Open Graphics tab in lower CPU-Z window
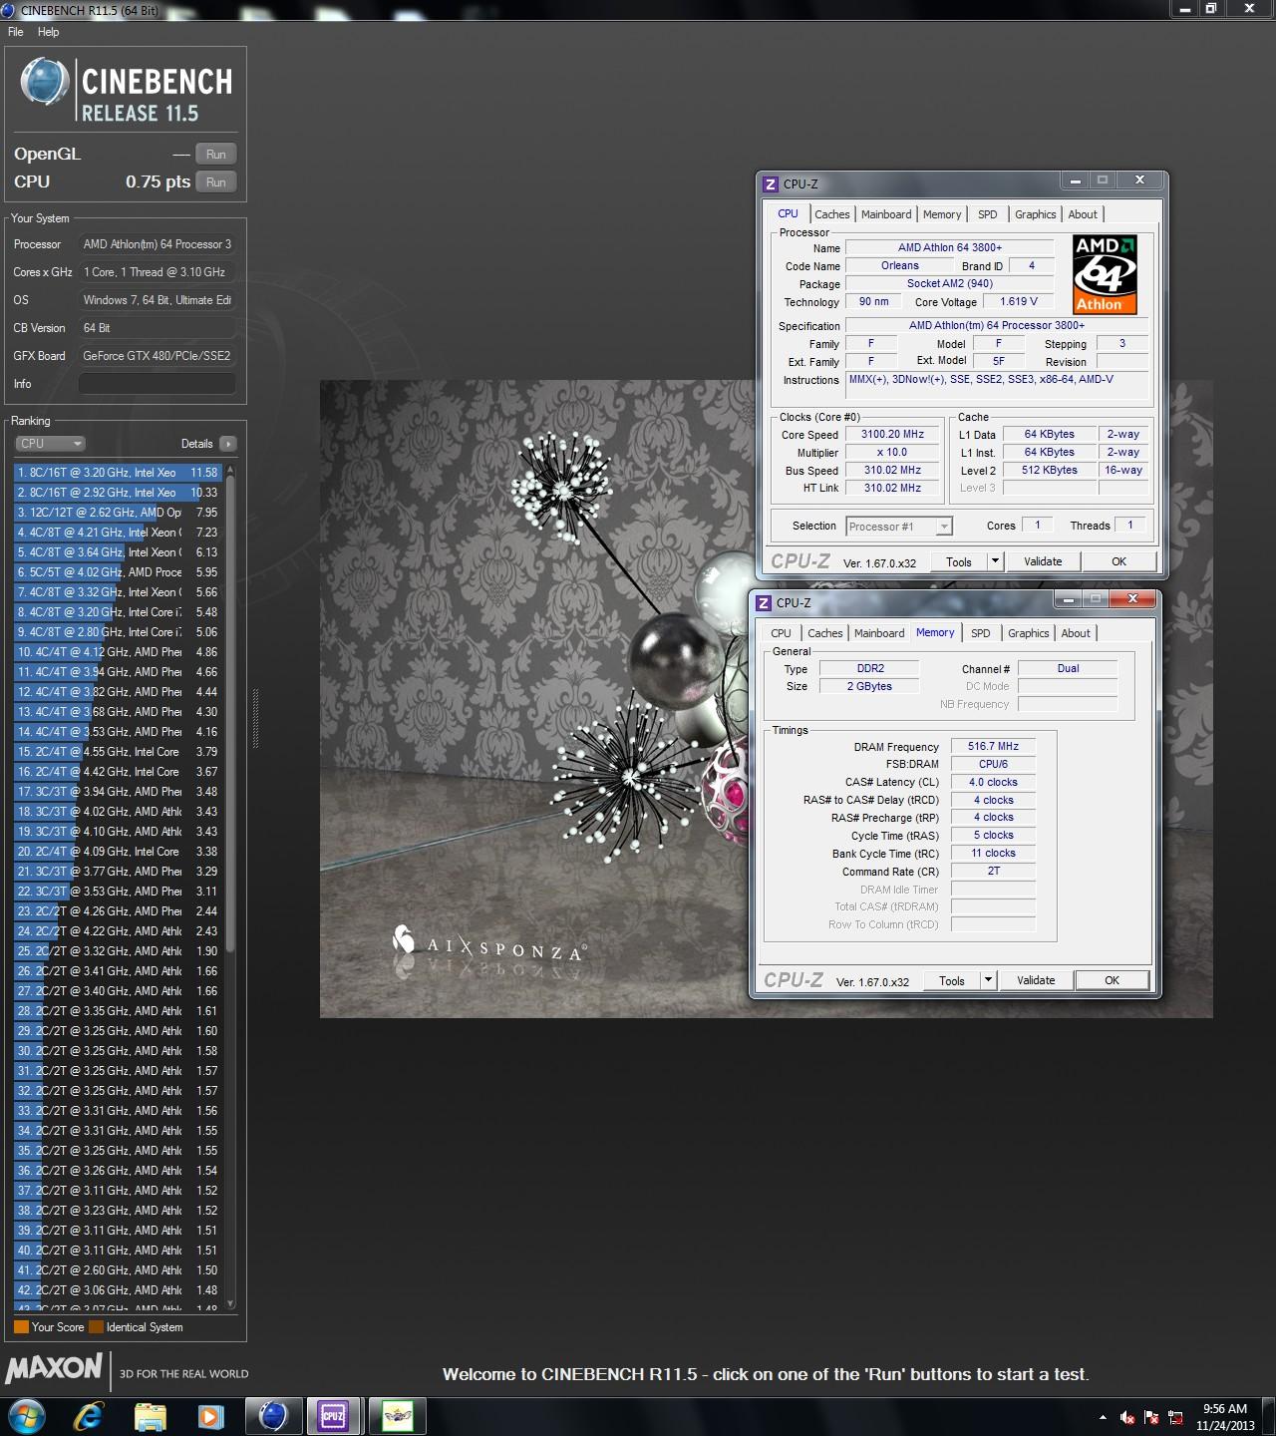This screenshot has width=1276, height=1436. tap(1029, 633)
